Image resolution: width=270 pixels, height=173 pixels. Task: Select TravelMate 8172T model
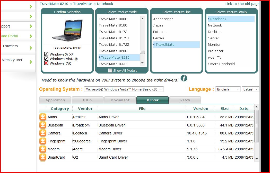coord(114,38)
